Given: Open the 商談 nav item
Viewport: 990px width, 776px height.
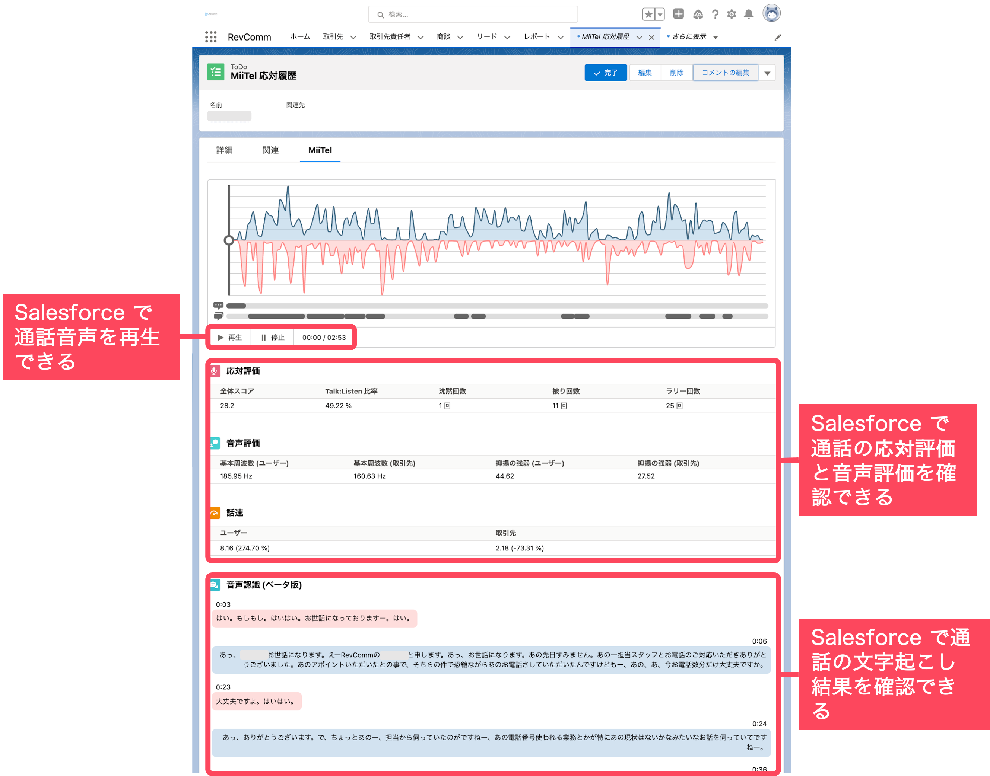Looking at the screenshot, I should click(x=444, y=37).
